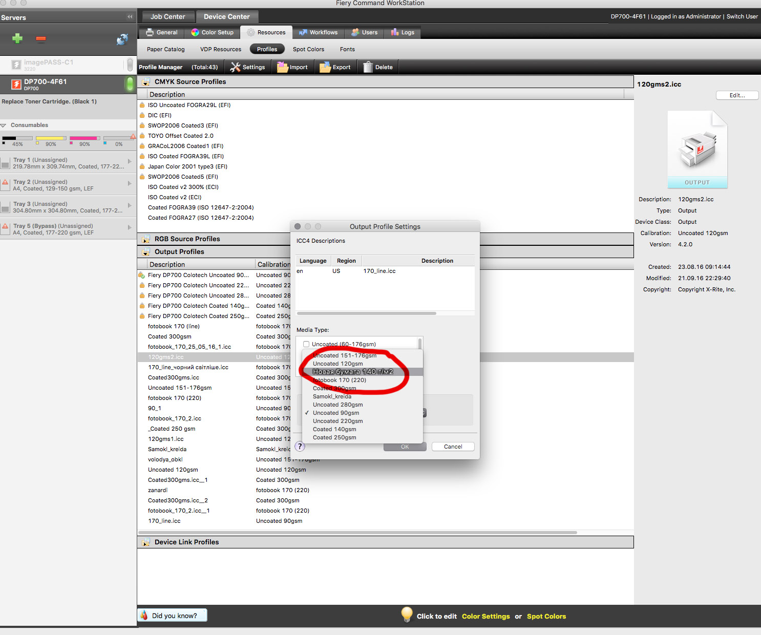The height and width of the screenshot is (635, 761).
Task: Switch to the Device Center tab
Action: click(x=227, y=17)
